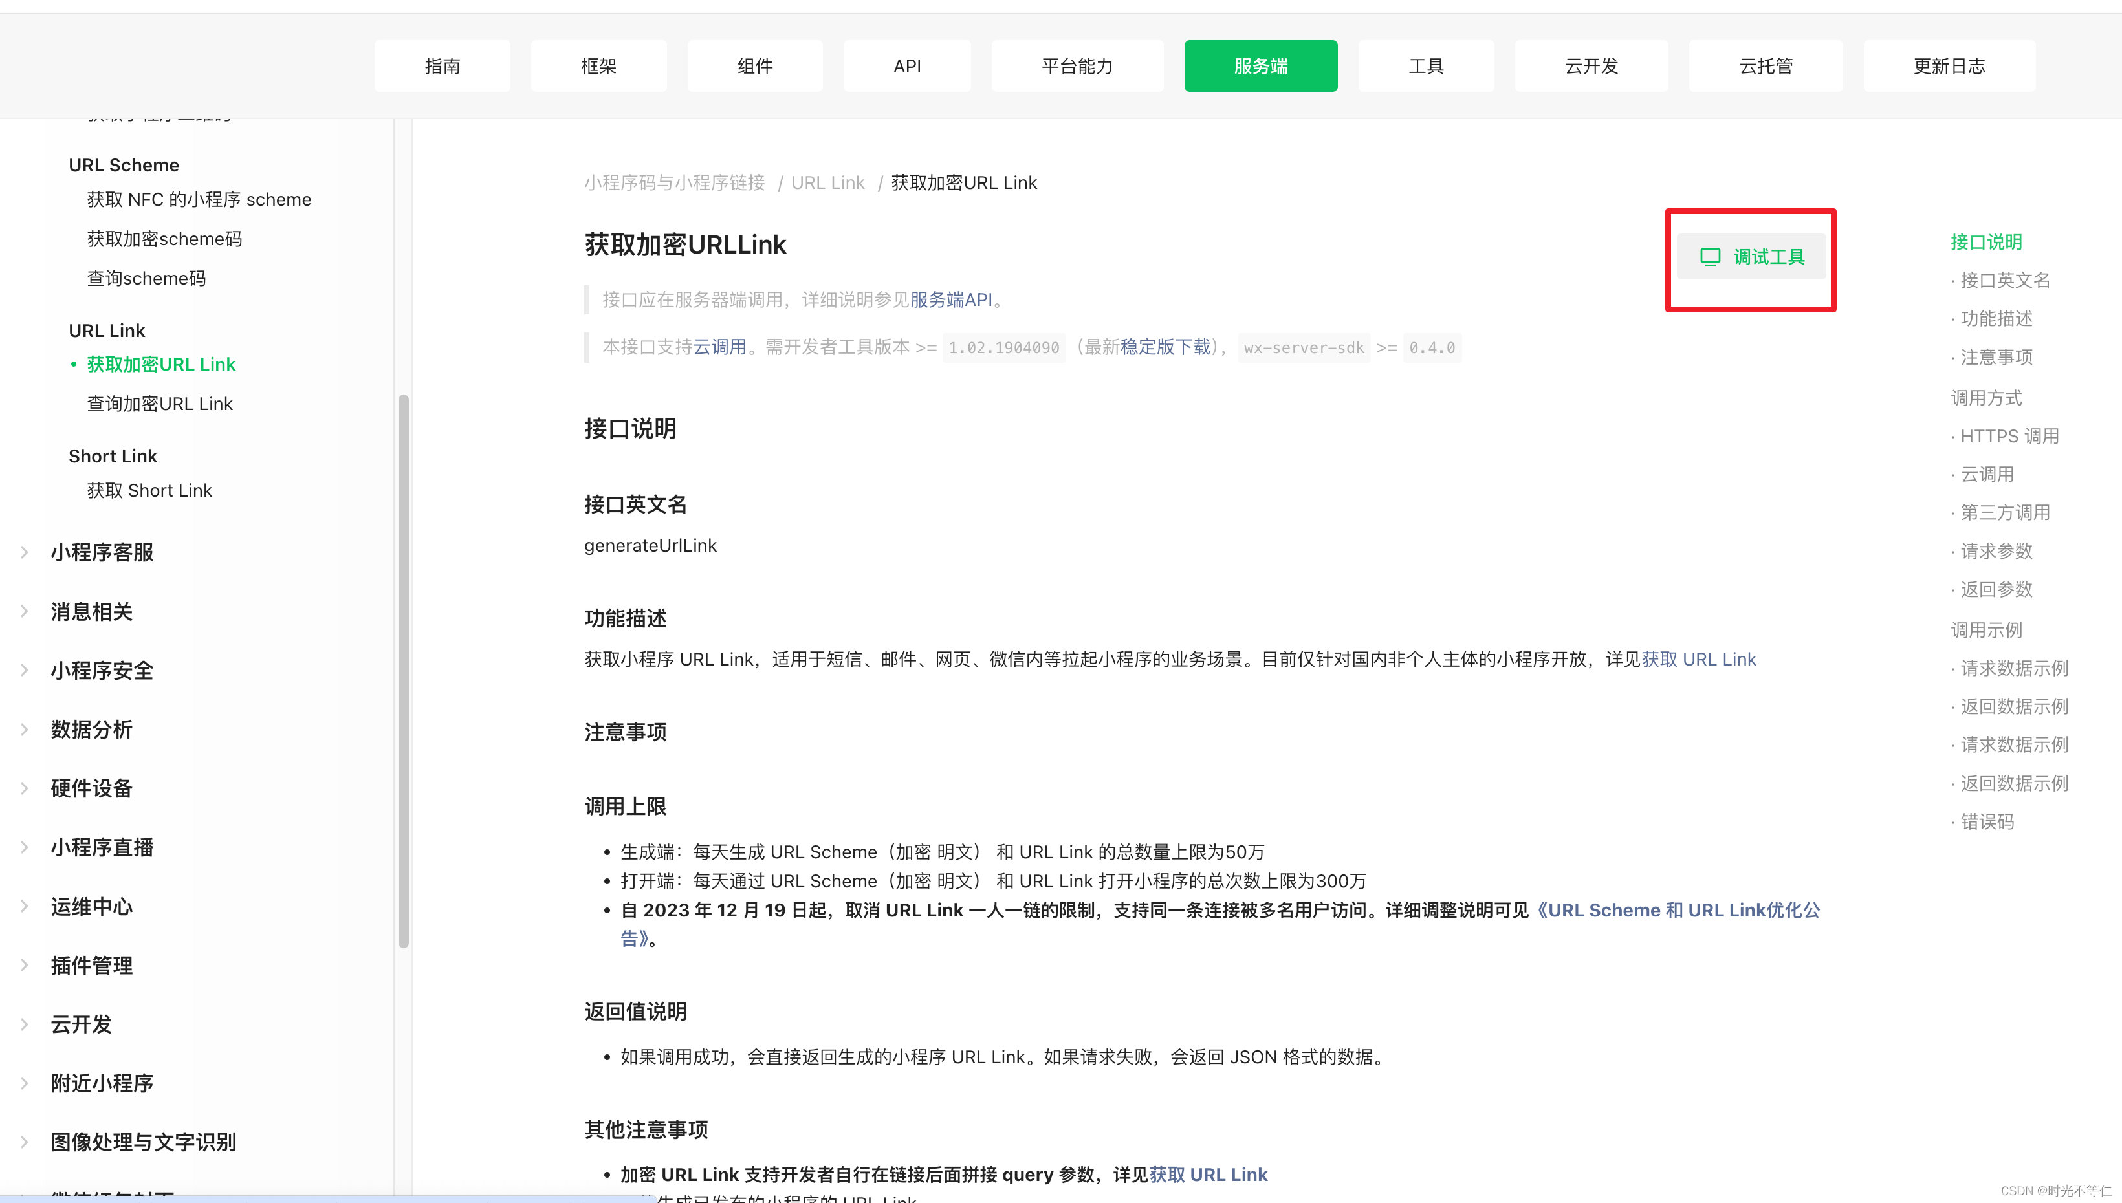Expand the 运维中心 section arrow
The height and width of the screenshot is (1203, 2122).
[x=25, y=906]
